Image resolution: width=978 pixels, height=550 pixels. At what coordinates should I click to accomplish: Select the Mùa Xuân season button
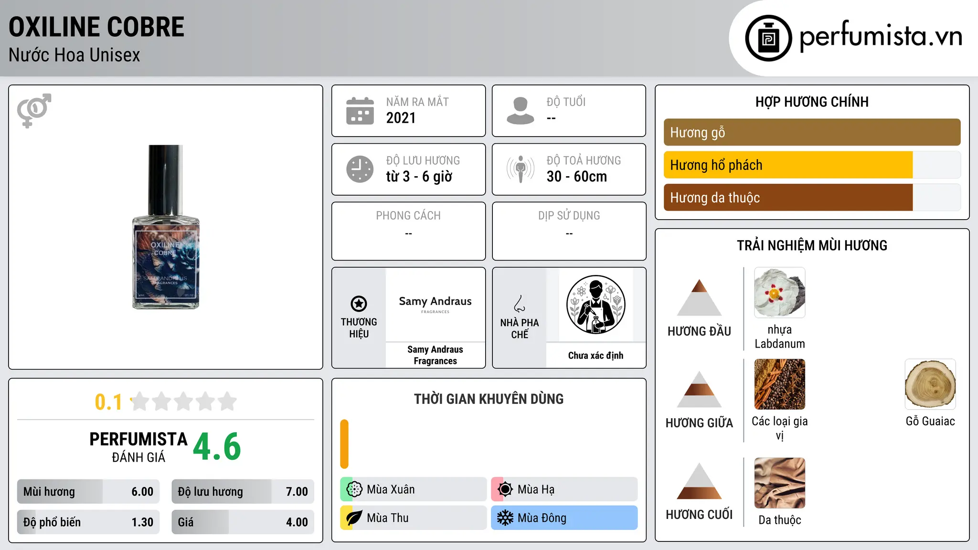pos(414,489)
